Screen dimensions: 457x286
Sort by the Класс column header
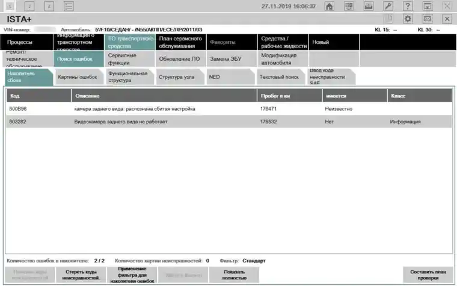[x=420, y=96]
